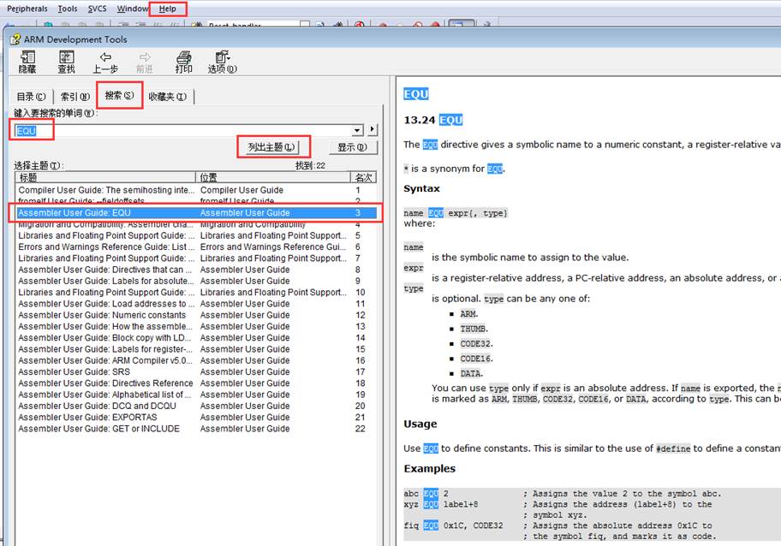Select 'Assembler User Guide: Directives that can' result
The height and width of the screenshot is (546, 781).
click(196, 270)
